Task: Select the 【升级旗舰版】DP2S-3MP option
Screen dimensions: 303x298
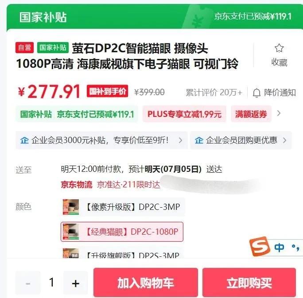Action: [x=123, y=253]
